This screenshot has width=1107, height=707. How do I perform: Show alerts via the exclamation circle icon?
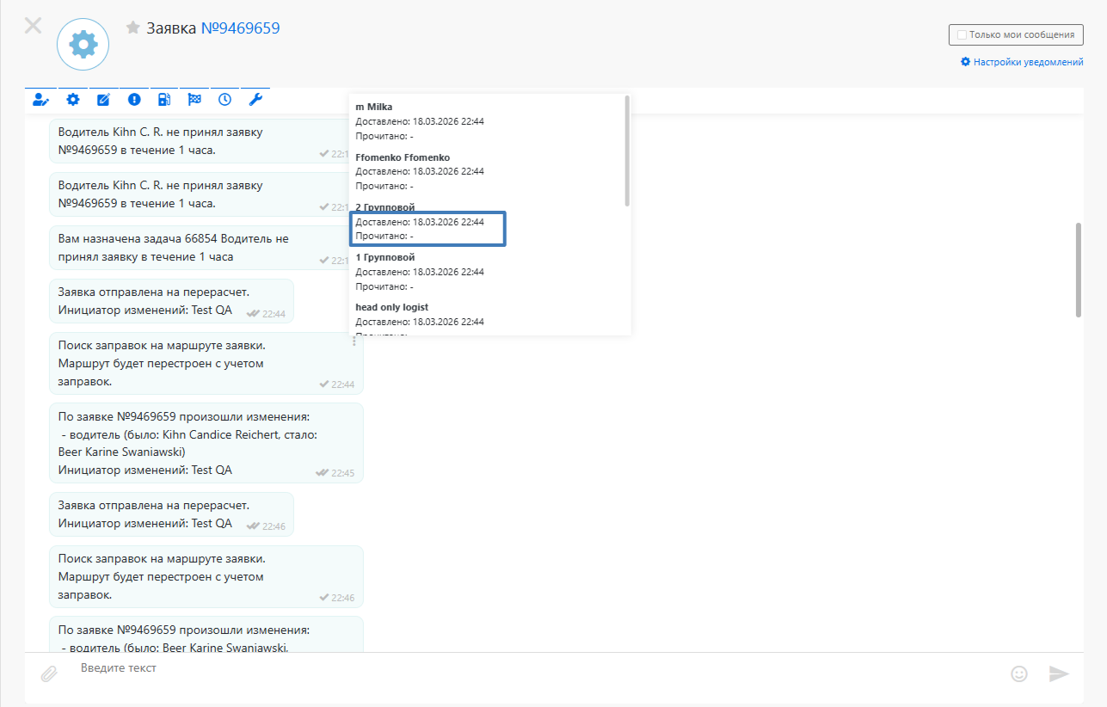click(x=134, y=100)
